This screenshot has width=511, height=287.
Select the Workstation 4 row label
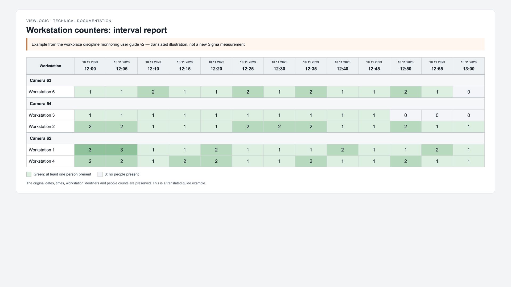(x=50, y=161)
